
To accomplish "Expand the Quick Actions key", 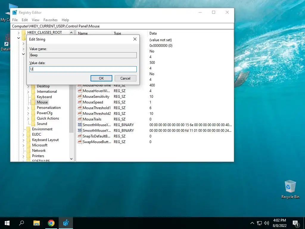I will pyautogui.click(x=28, y=118).
